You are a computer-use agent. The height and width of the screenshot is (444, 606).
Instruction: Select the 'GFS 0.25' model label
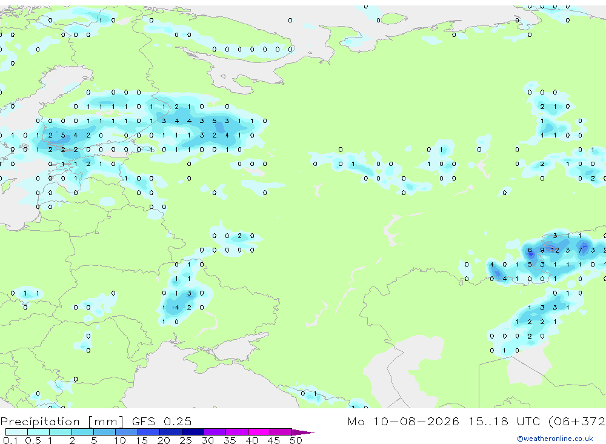pyautogui.click(x=162, y=421)
